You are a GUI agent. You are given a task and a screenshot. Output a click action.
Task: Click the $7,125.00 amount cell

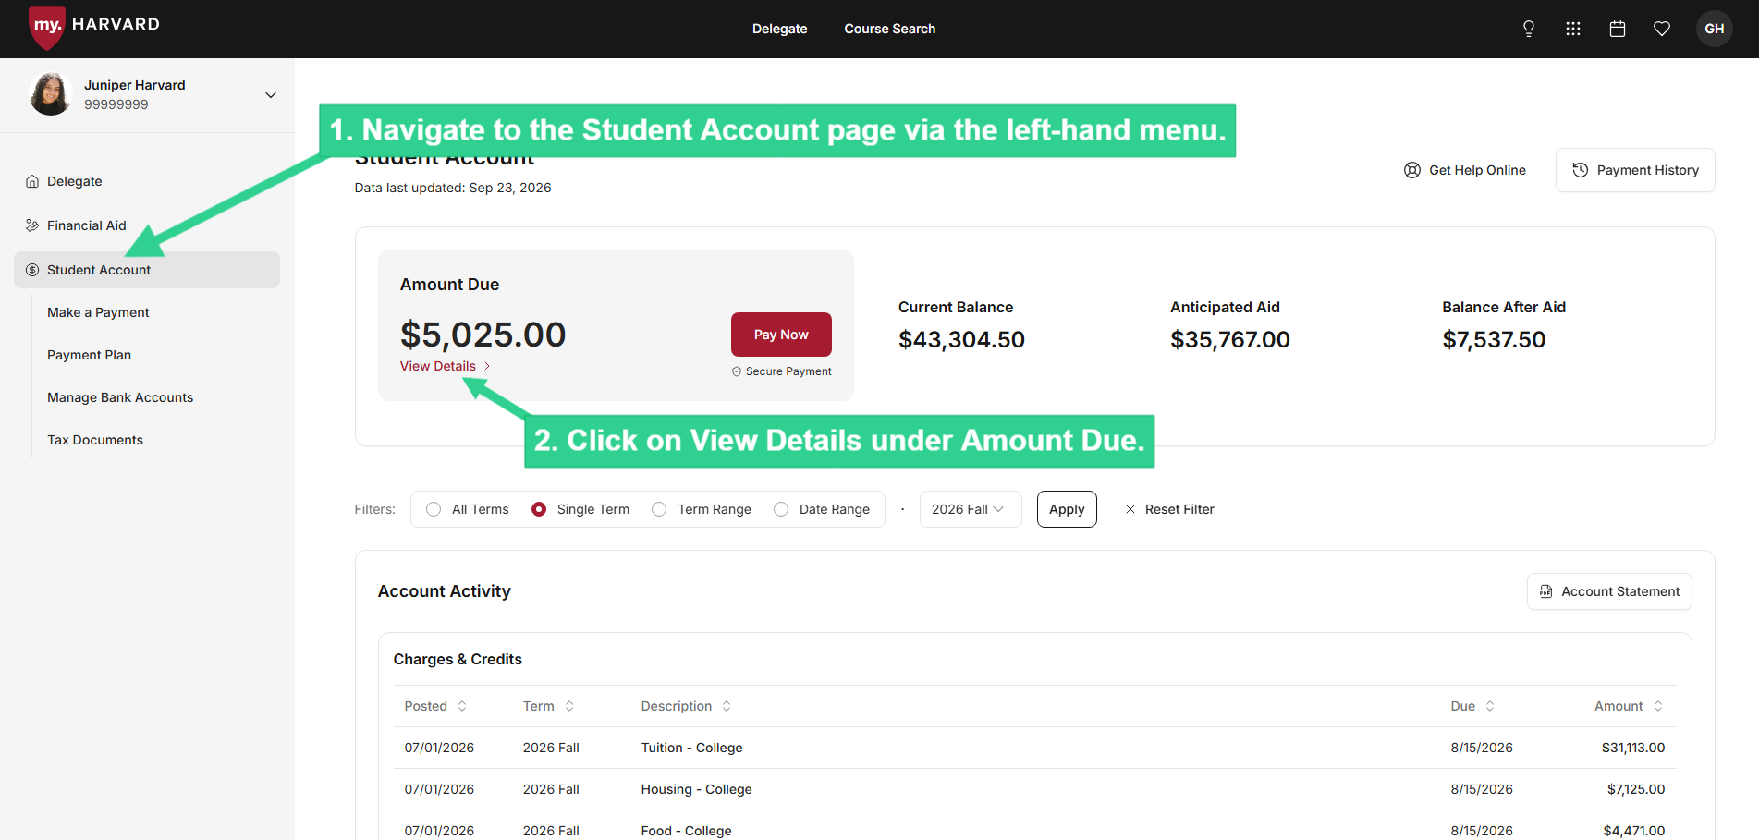point(1636,789)
